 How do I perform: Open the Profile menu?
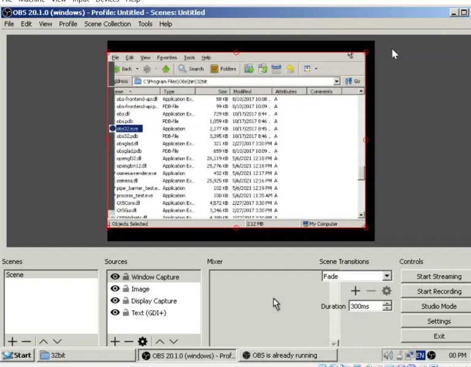tap(68, 24)
